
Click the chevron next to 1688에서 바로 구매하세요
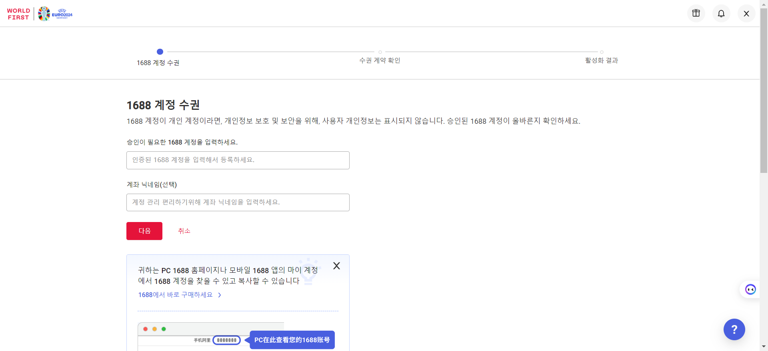220,295
